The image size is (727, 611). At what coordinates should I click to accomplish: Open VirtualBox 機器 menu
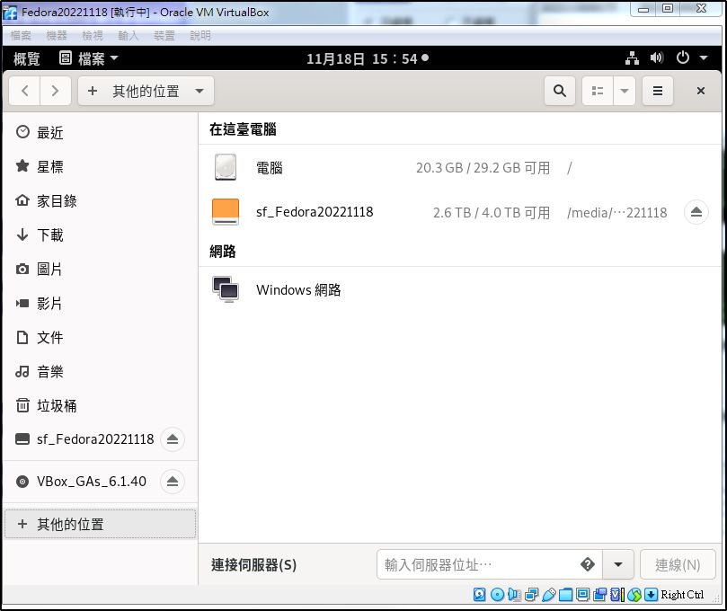(57, 36)
